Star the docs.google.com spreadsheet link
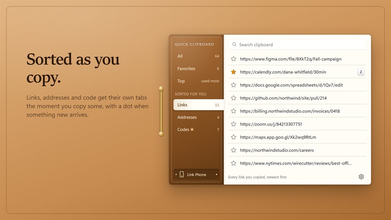 pyautogui.click(x=233, y=85)
